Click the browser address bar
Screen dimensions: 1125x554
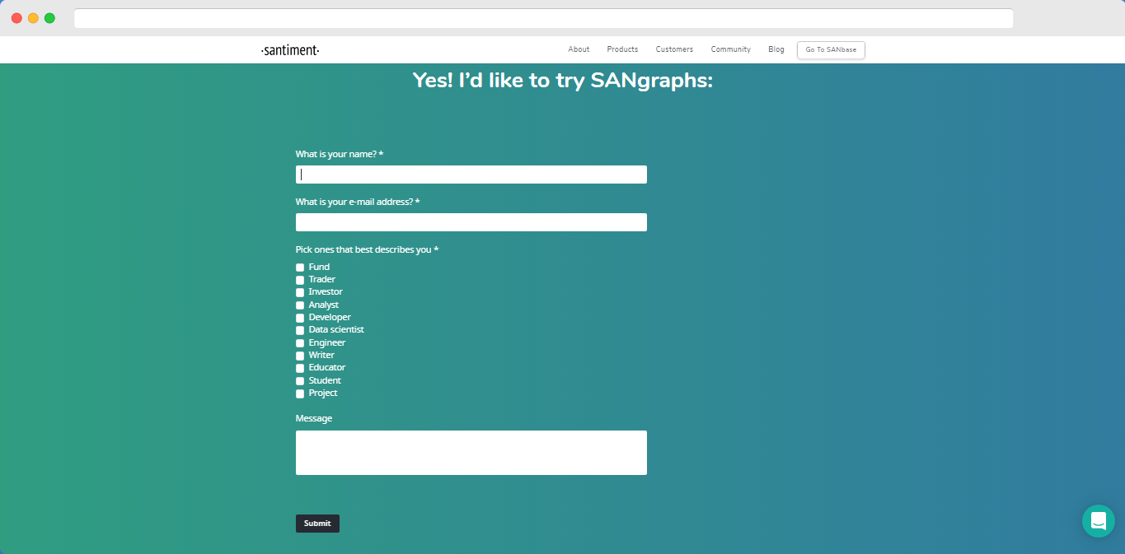(543, 18)
